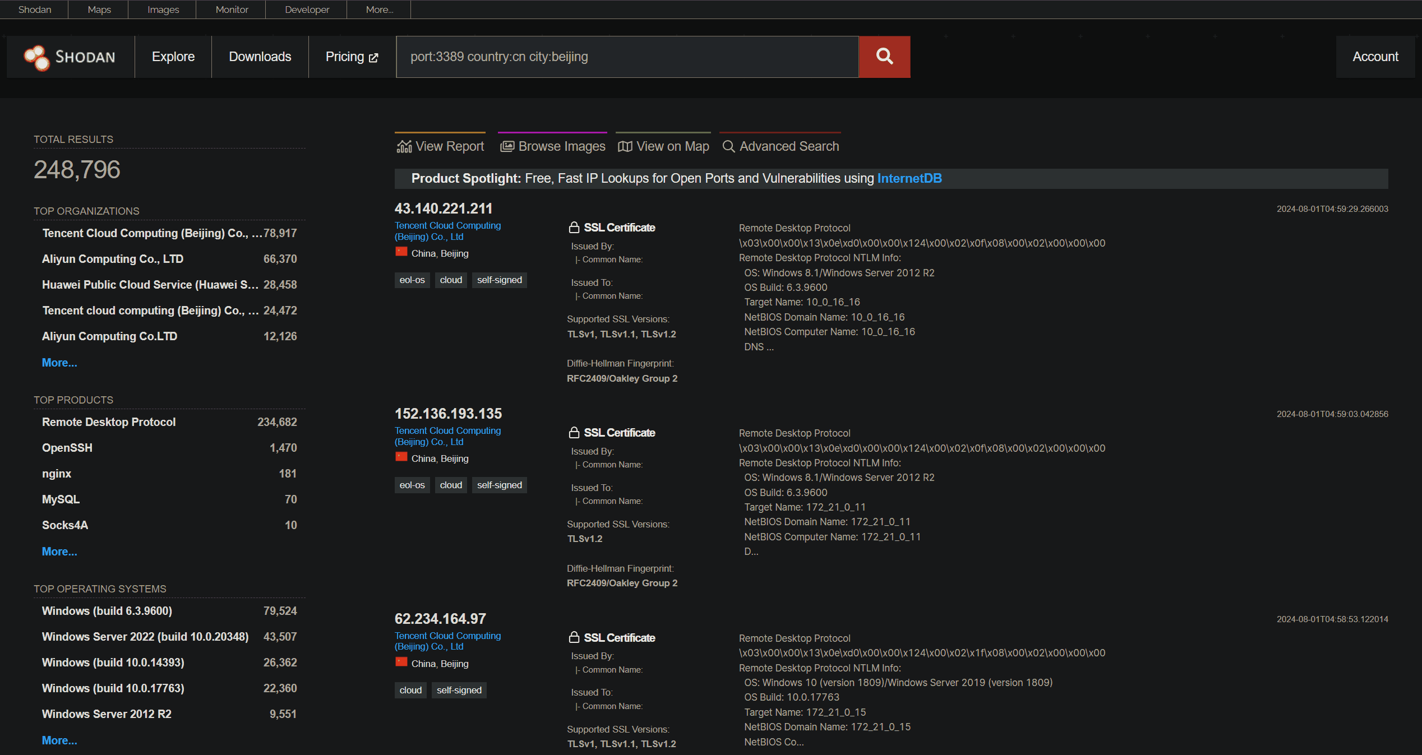This screenshot has height=755, width=1422.
Task: Open the More... top navigation dropdown
Action: coord(380,10)
